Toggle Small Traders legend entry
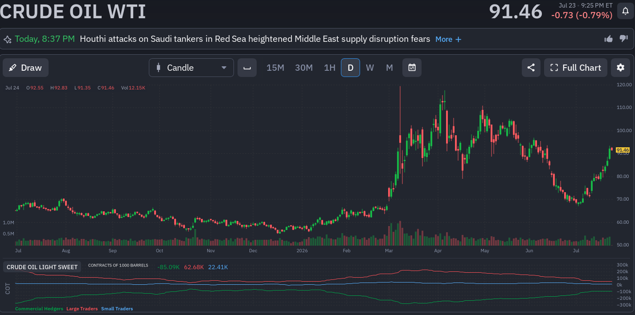This screenshot has width=635, height=315. click(x=117, y=309)
